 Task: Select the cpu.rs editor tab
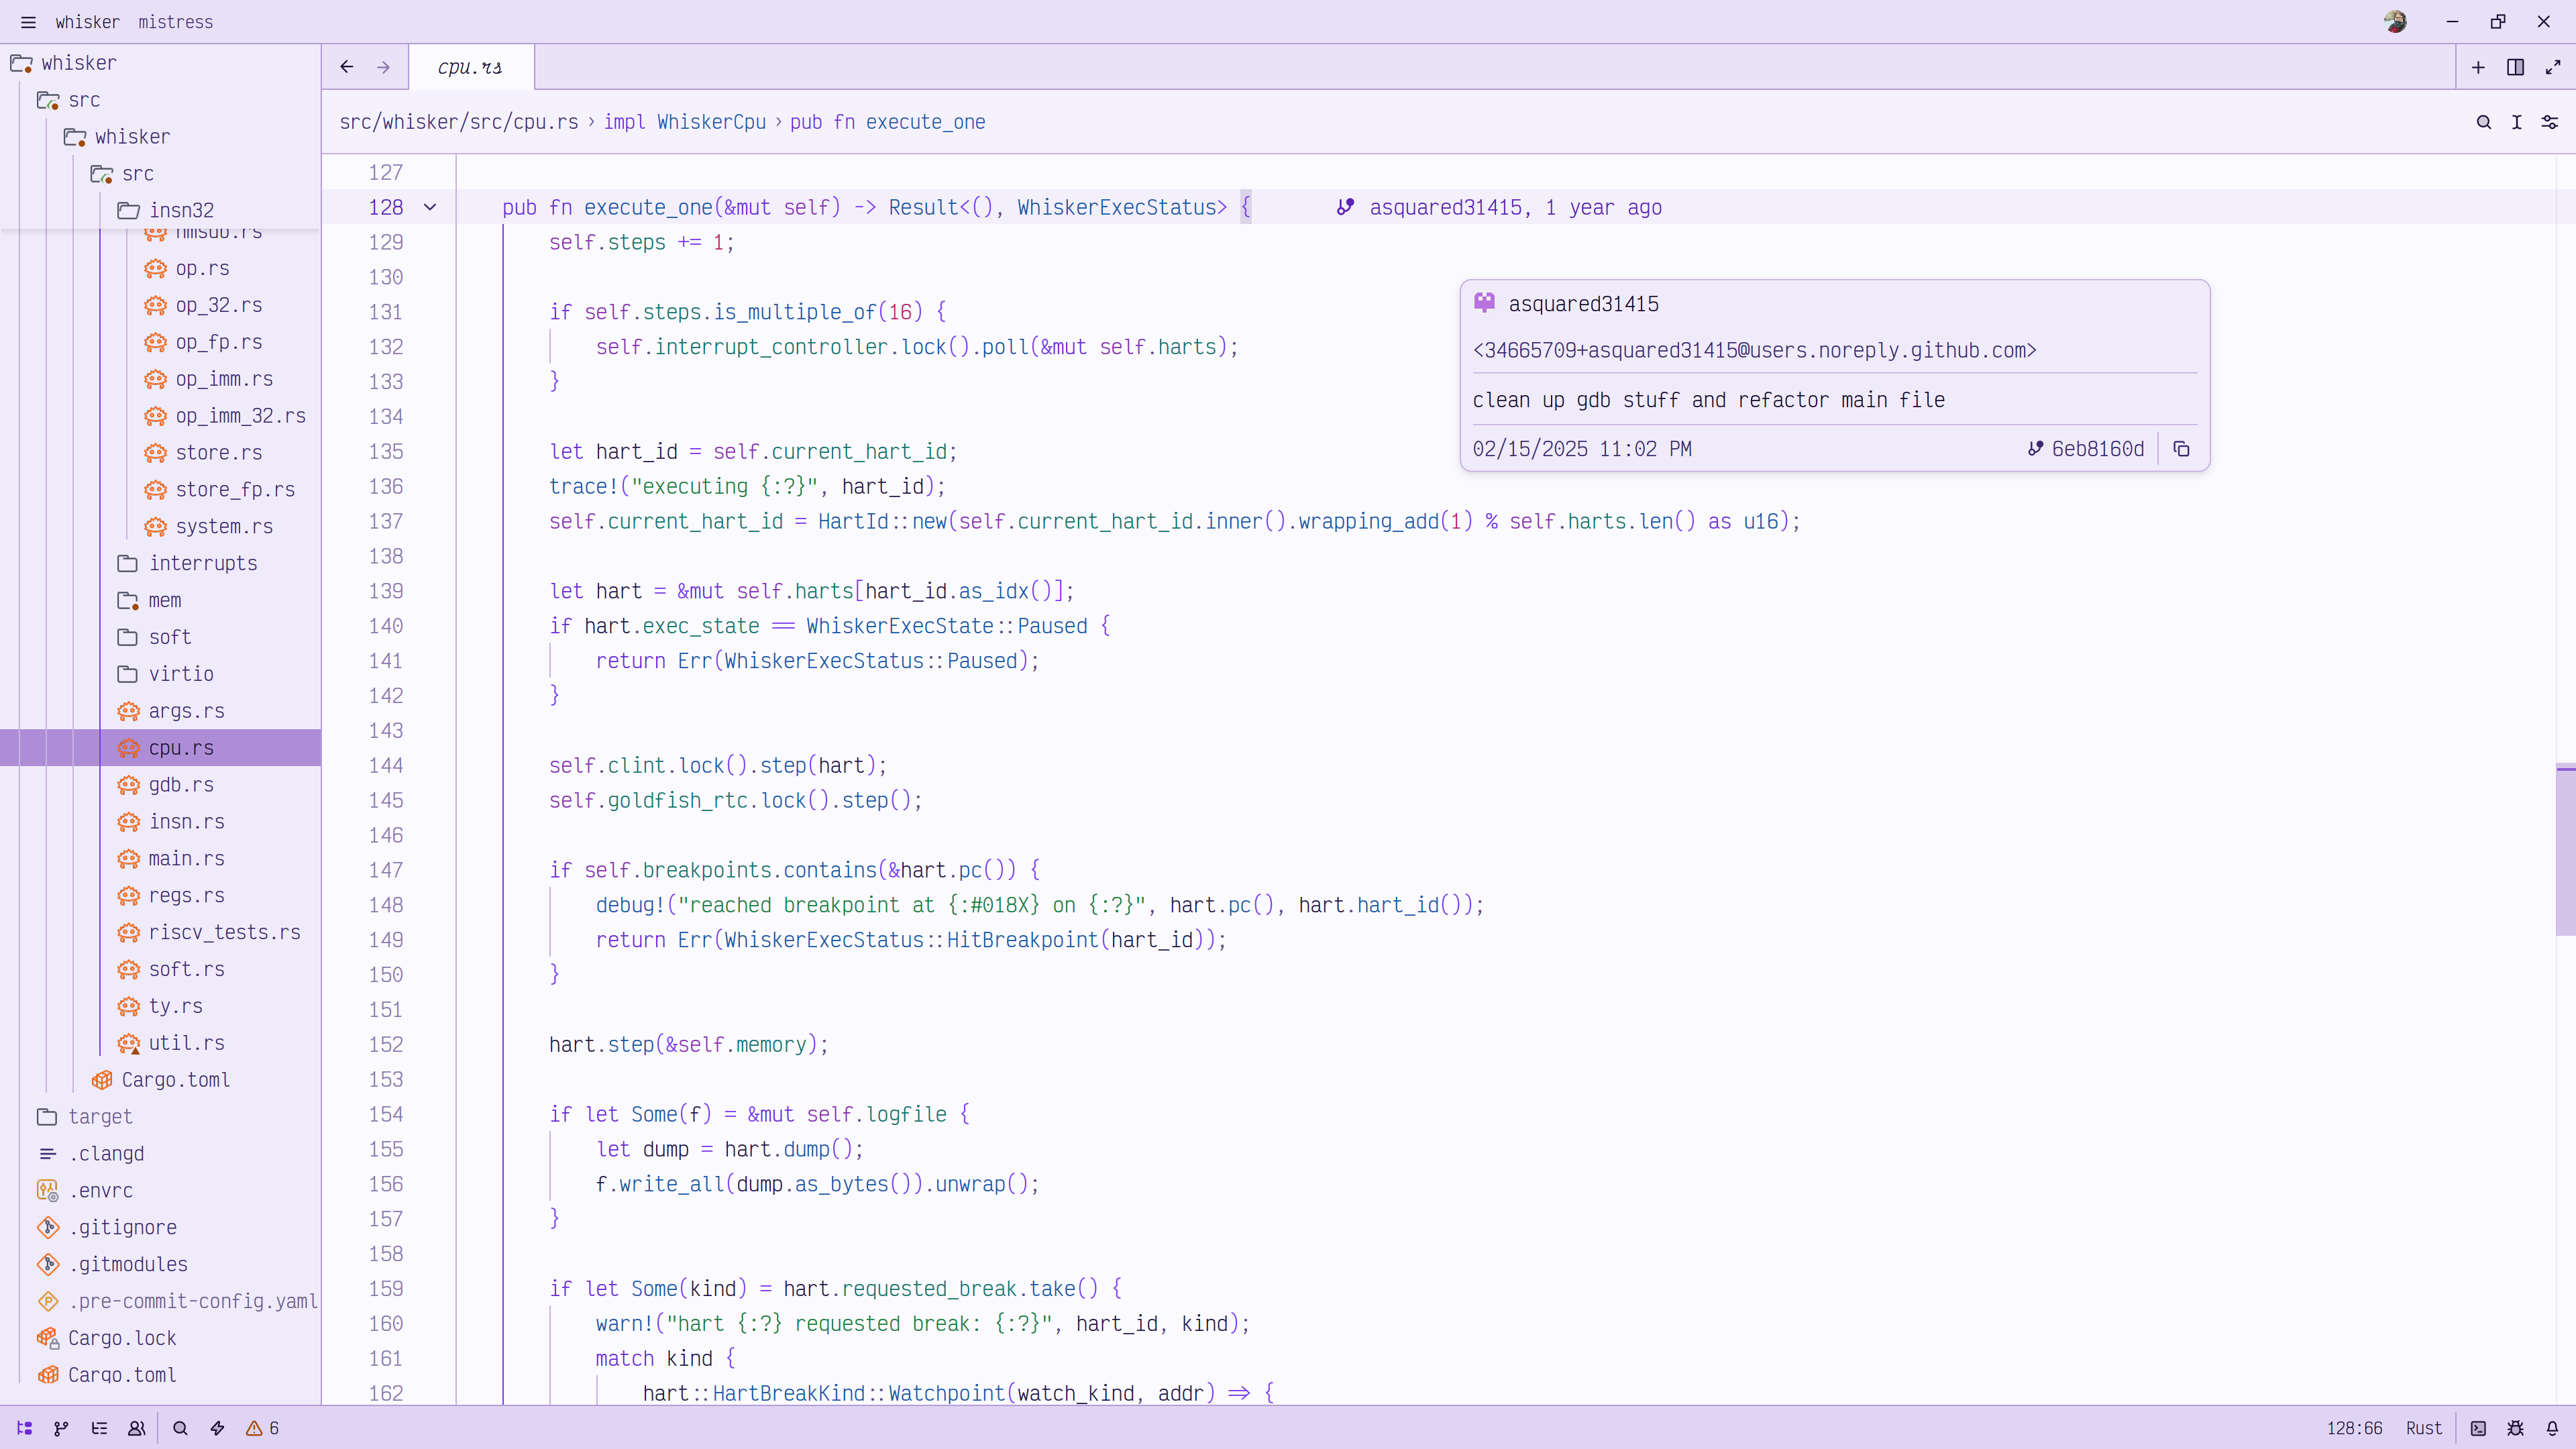pyautogui.click(x=471, y=67)
